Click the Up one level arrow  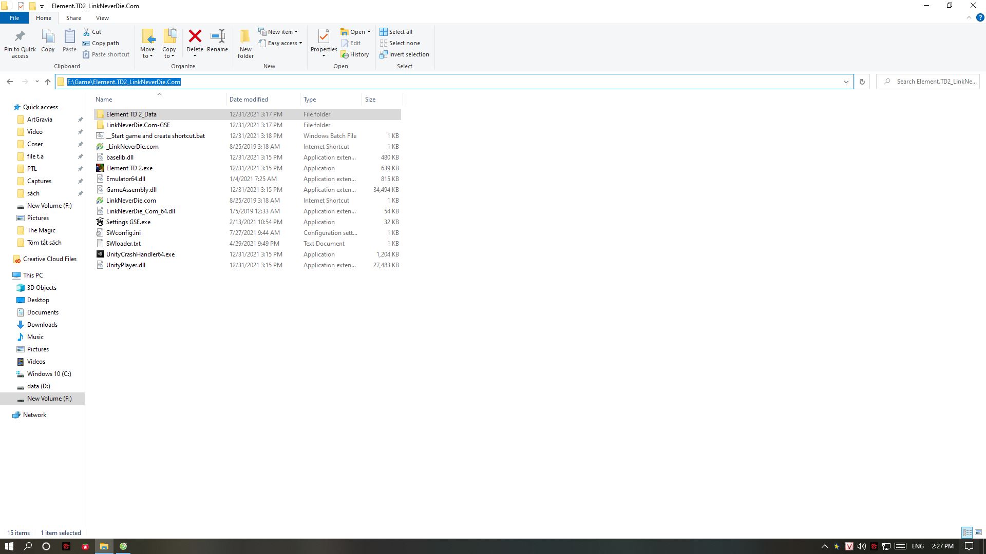click(x=48, y=82)
